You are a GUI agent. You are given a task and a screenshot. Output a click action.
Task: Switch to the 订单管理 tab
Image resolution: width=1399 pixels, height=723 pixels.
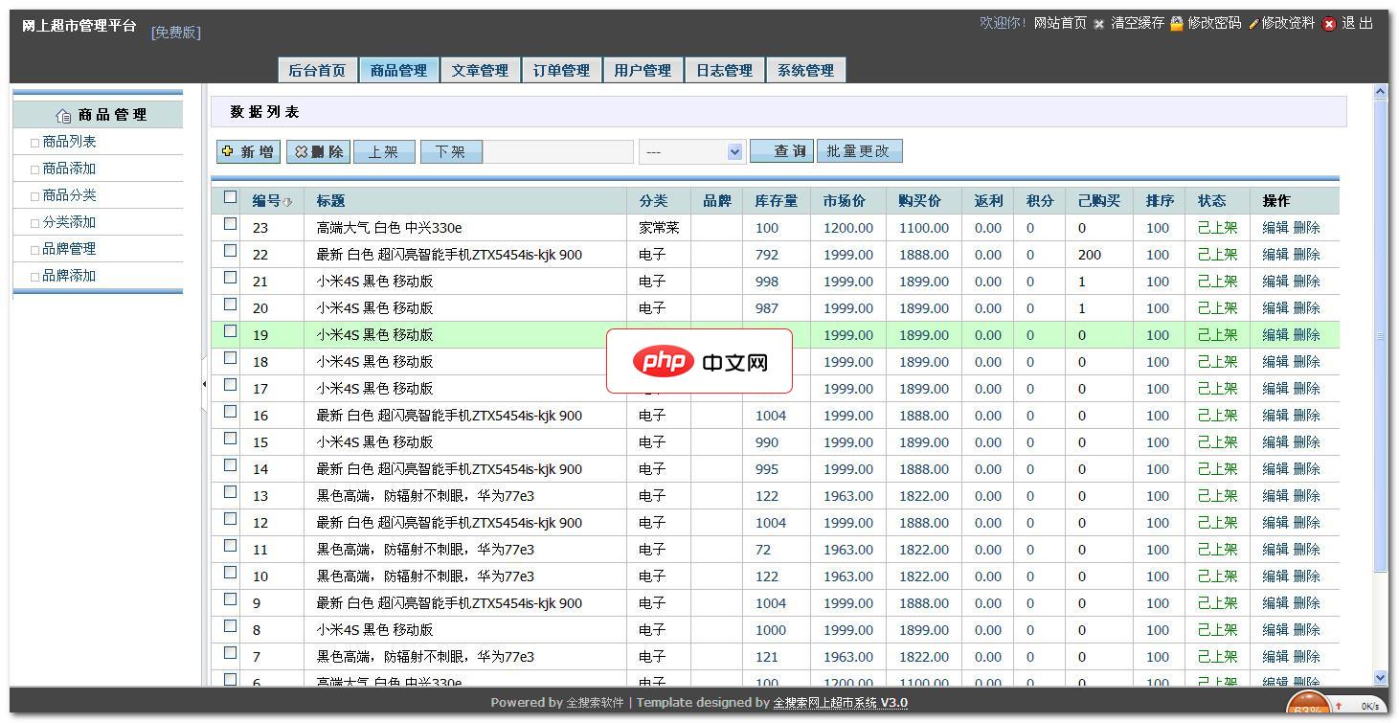(560, 69)
